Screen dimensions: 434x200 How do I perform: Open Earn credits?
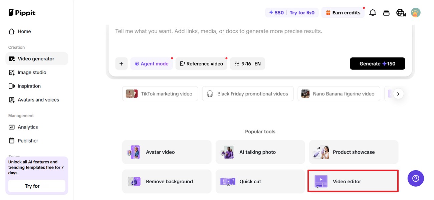click(x=343, y=12)
